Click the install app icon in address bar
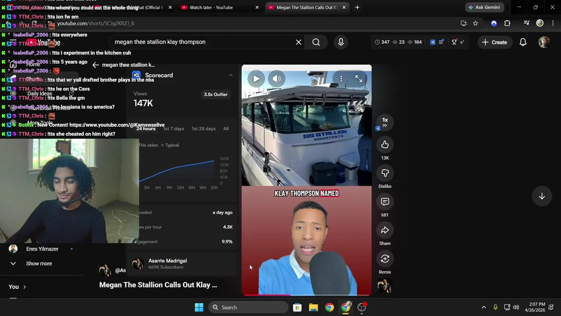 point(464,23)
